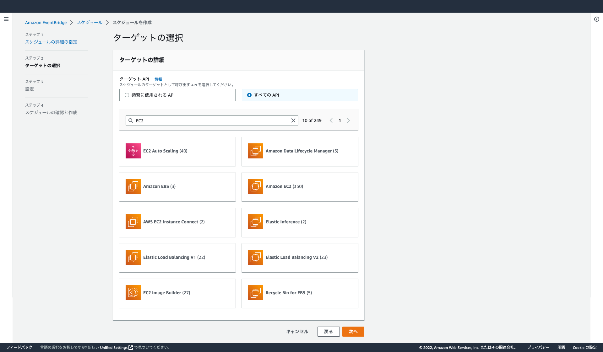Select the すべての API radio button
Viewport: 603px width, 352px height.
(x=249, y=95)
